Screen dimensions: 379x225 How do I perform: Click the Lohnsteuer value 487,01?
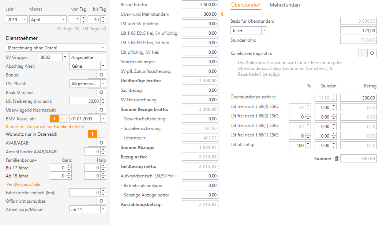(x=200, y=138)
